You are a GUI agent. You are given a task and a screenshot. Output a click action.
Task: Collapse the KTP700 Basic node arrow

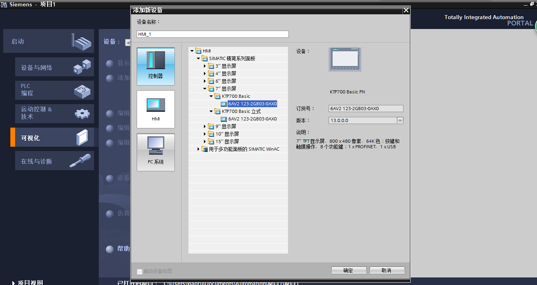(211, 96)
